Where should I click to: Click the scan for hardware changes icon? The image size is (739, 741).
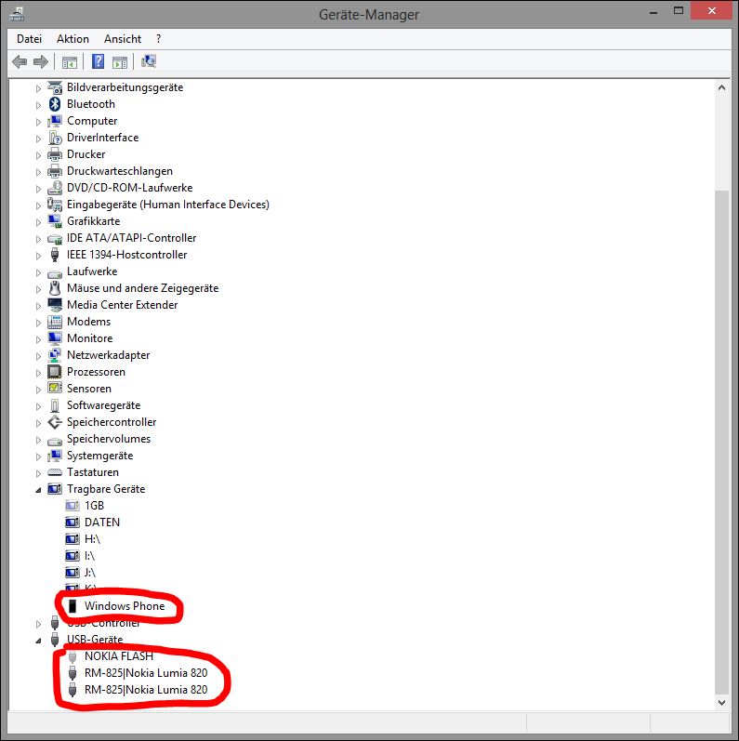(x=149, y=61)
